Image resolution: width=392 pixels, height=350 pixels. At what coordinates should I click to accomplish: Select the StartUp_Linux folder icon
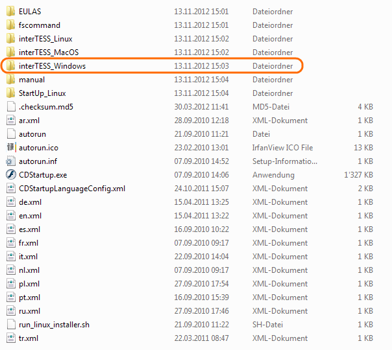pyautogui.click(x=10, y=93)
